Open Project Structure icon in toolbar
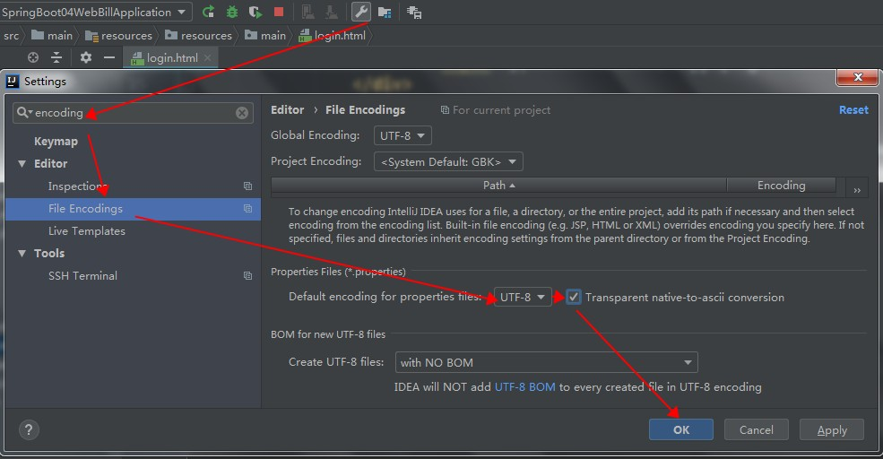Image resolution: width=883 pixels, height=459 pixels. [x=385, y=13]
